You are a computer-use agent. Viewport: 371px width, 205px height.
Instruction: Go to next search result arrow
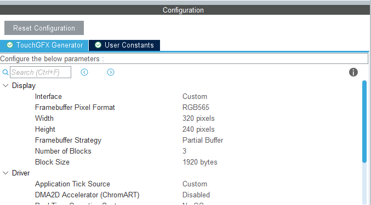[x=111, y=72]
